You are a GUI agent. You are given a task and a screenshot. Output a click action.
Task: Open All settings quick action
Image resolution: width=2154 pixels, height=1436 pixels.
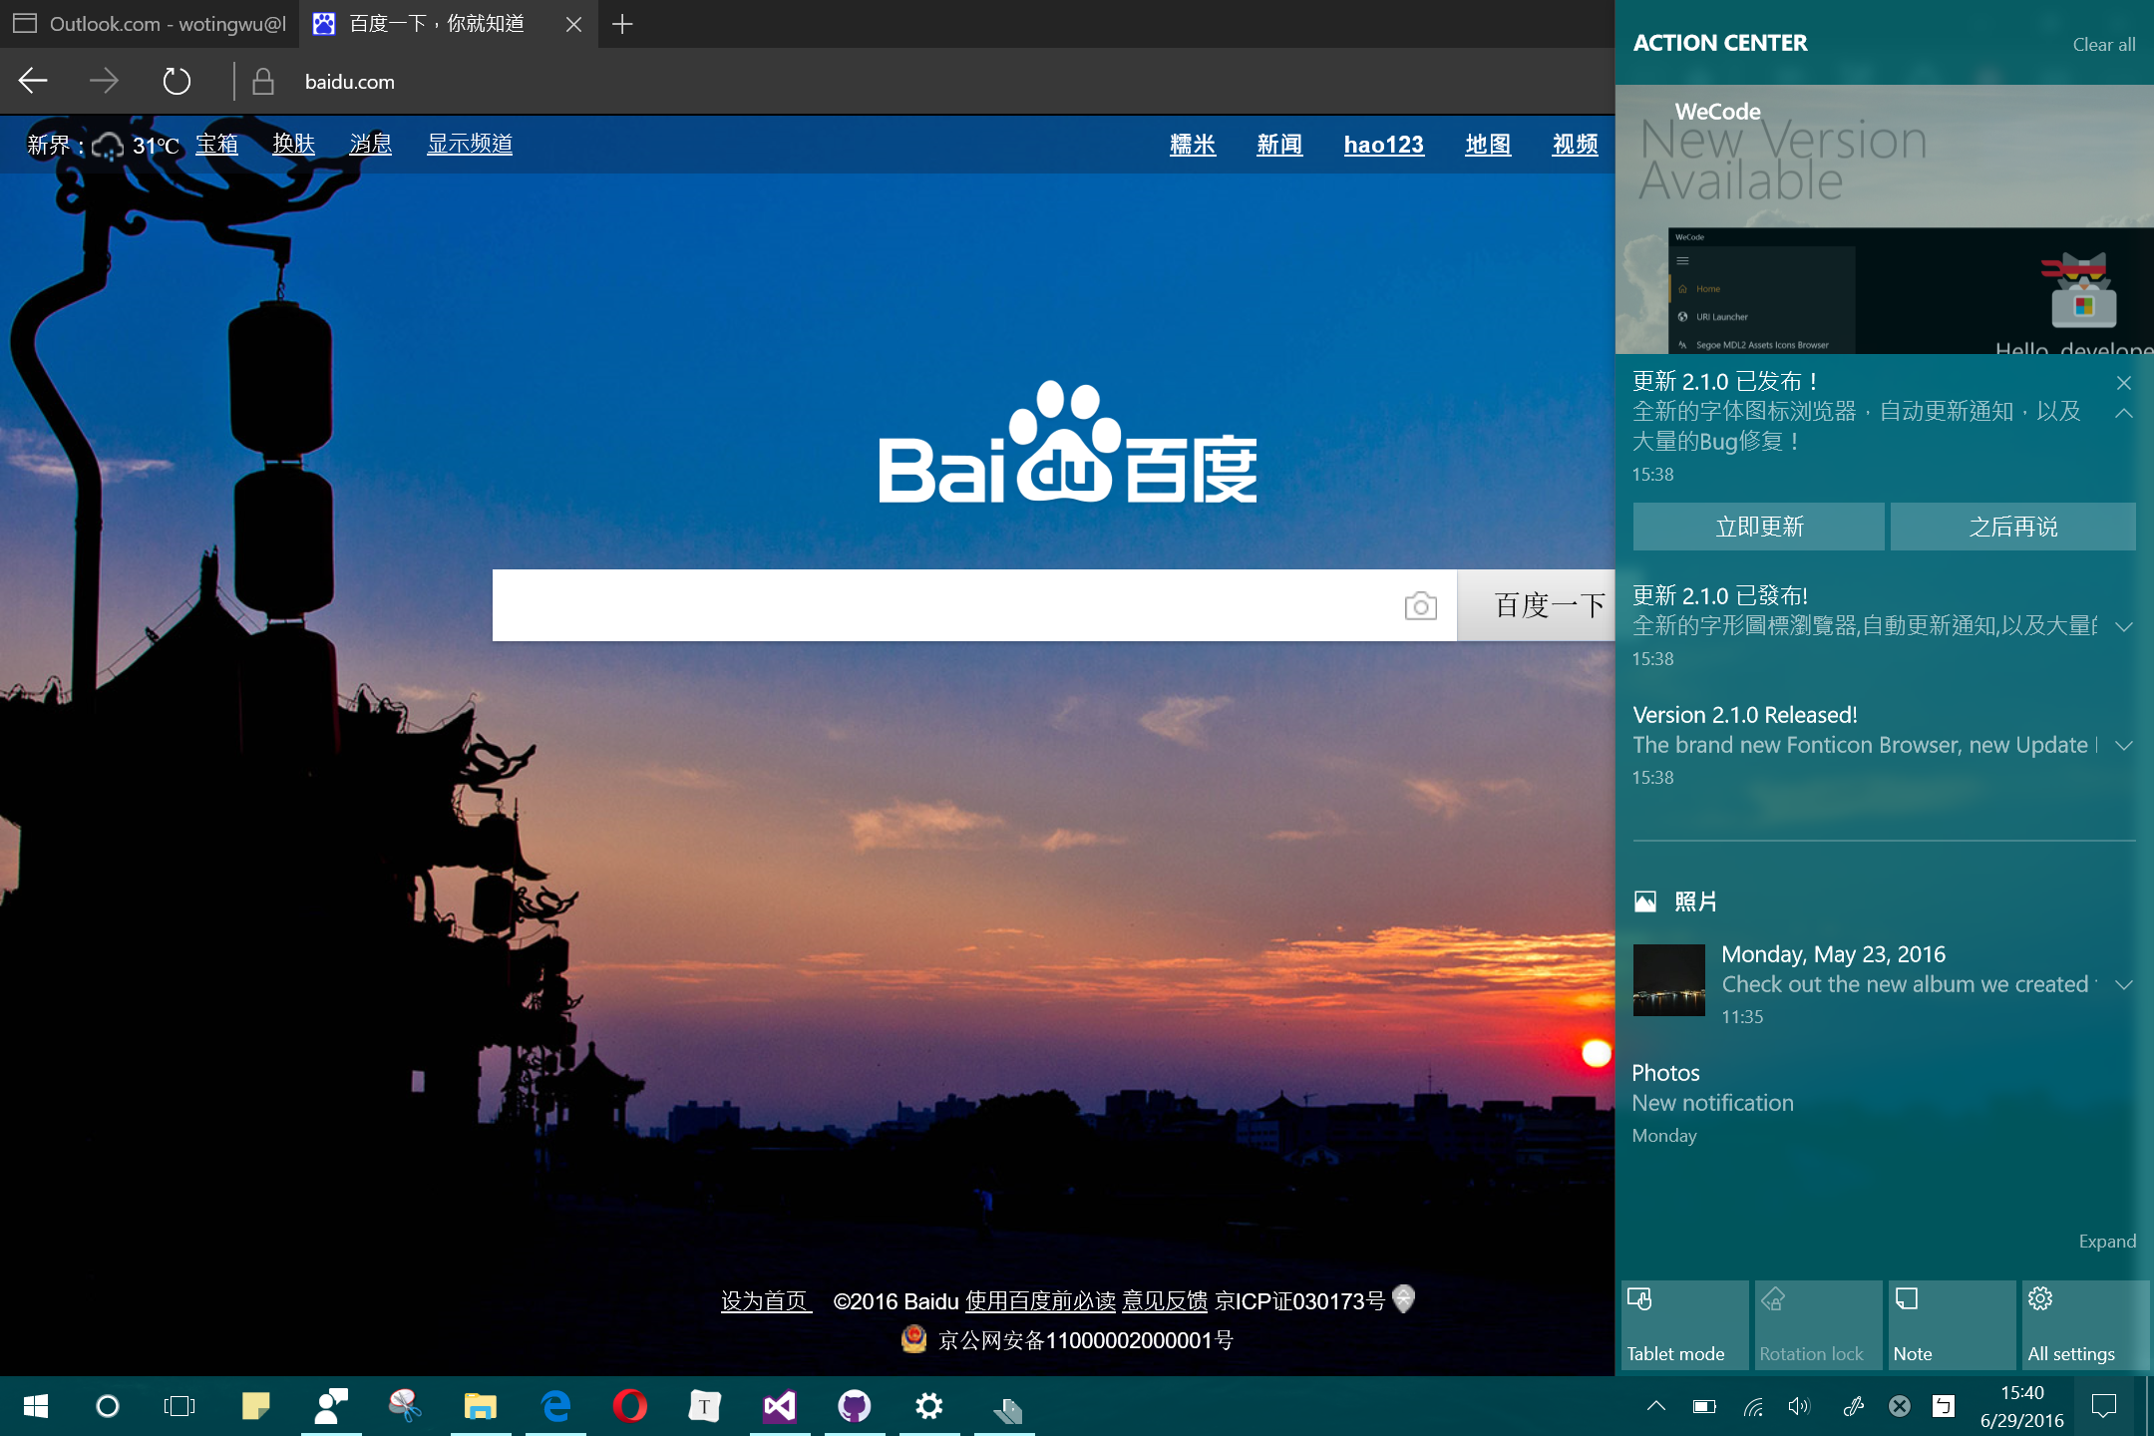[2086, 1325]
